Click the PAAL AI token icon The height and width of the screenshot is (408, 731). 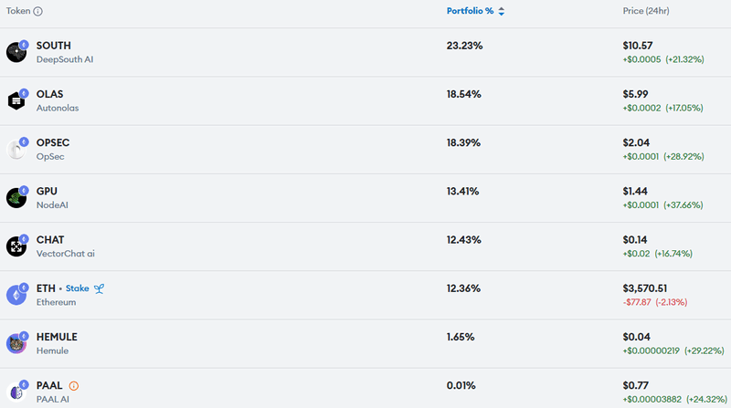point(16,392)
